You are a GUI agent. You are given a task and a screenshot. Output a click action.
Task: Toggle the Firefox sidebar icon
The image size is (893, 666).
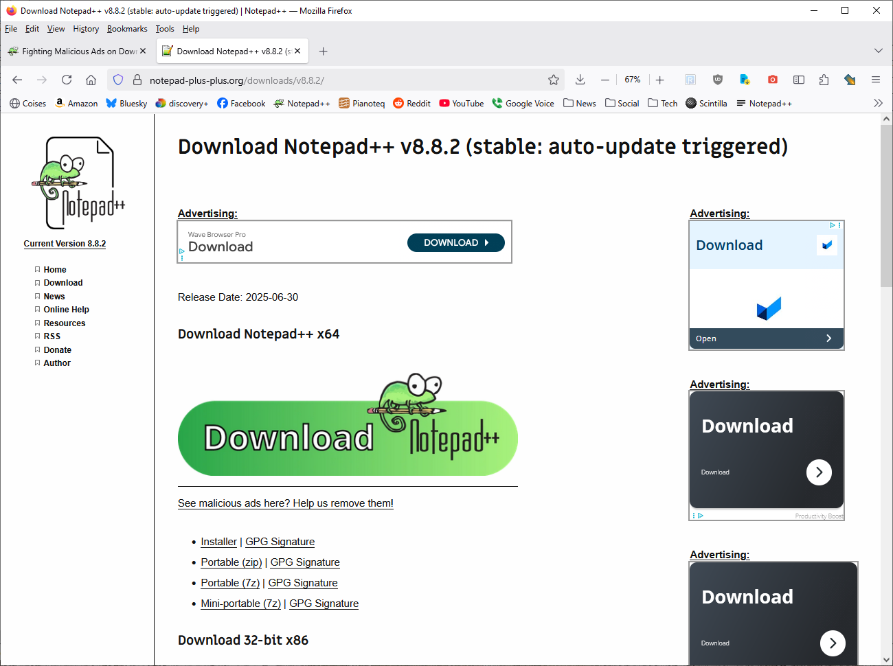click(x=799, y=80)
